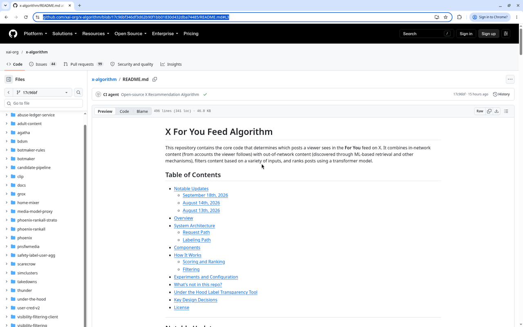The image size is (523, 327).
Task: Open the outline list icon
Action: (506, 111)
